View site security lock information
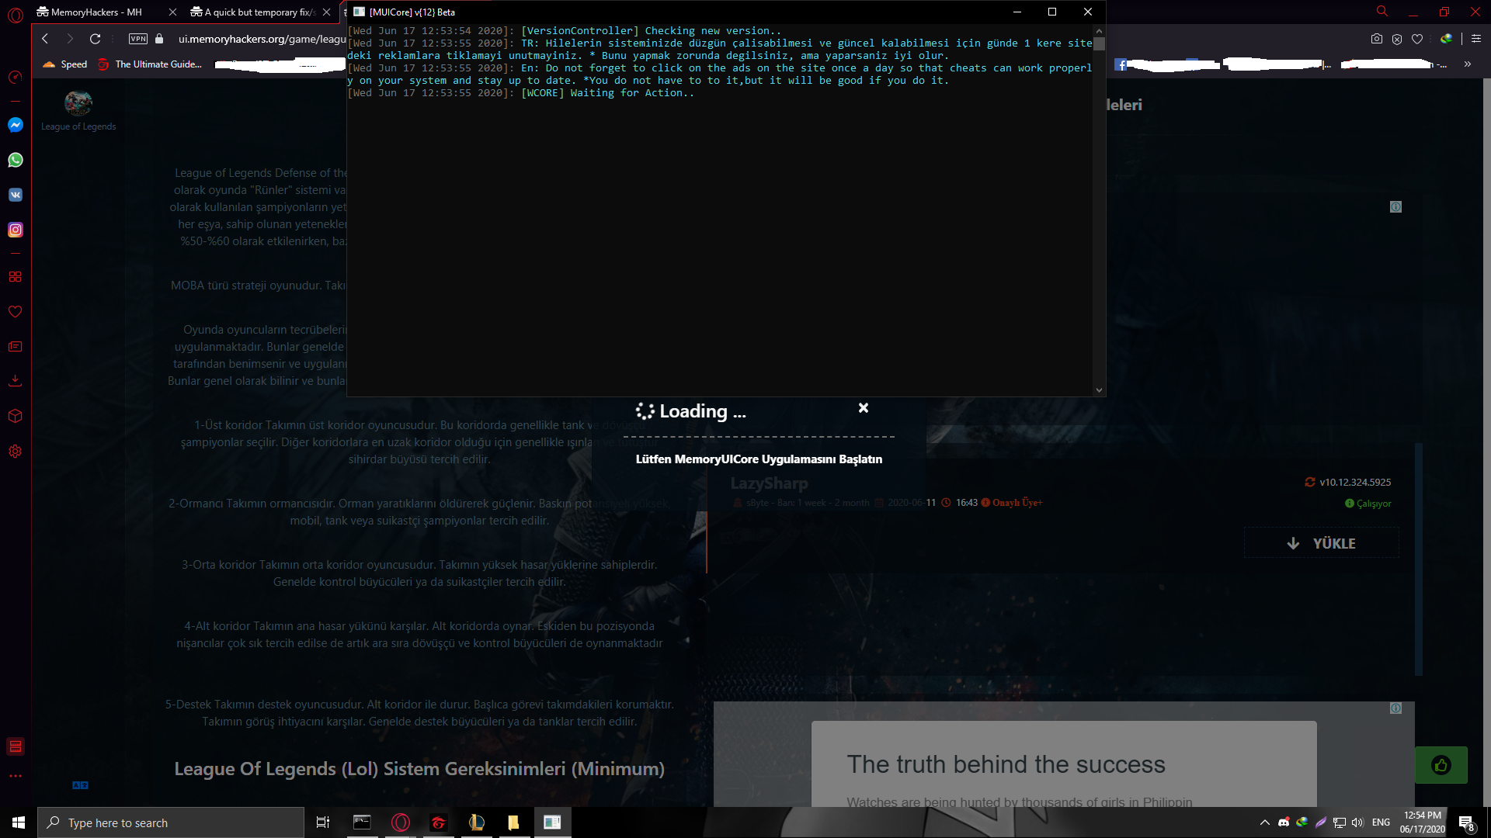The height and width of the screenshot is (838, 1491). point(159,39)
